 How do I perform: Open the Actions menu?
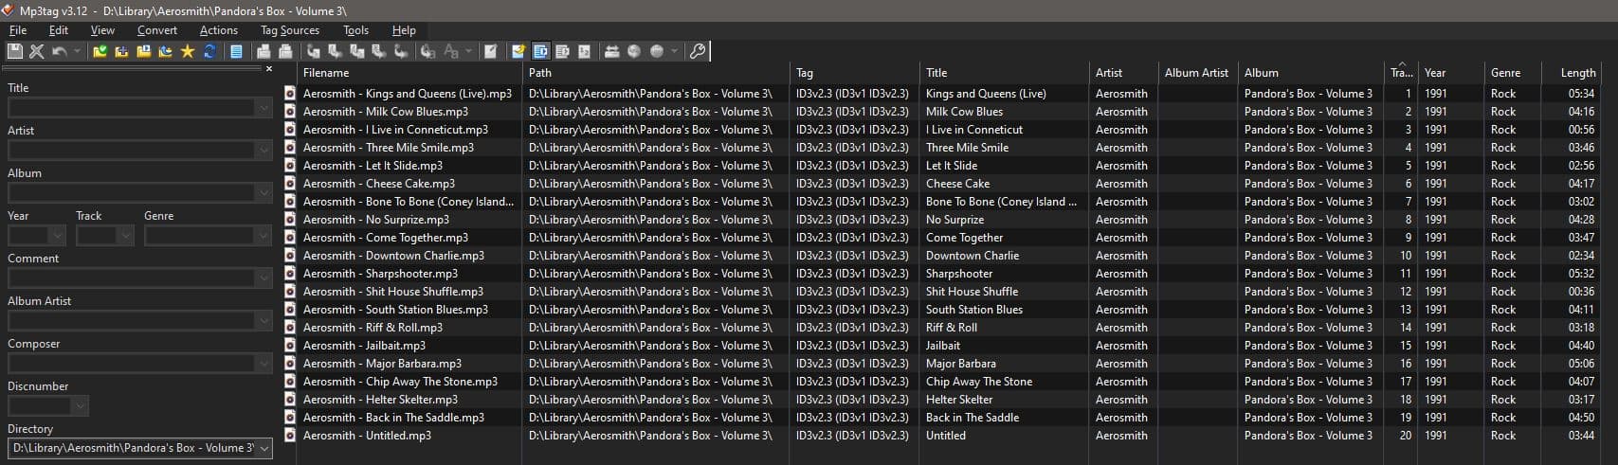coord(219,30)
